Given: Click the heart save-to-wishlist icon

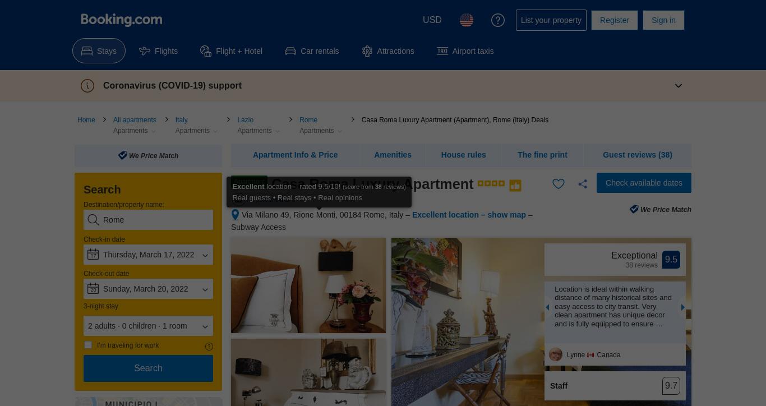Looking at the screenshot, I should [x=559, y=184].
